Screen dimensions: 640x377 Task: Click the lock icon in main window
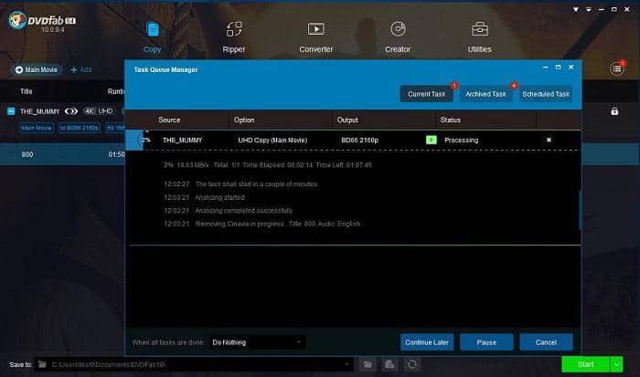tap(614, 111)
